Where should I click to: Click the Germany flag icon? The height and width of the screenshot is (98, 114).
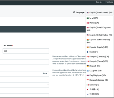(88, 66)
